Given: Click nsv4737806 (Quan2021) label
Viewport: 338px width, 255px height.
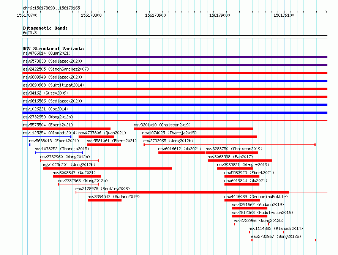Looking at the screenshot, I should click(x=102, y=133).
